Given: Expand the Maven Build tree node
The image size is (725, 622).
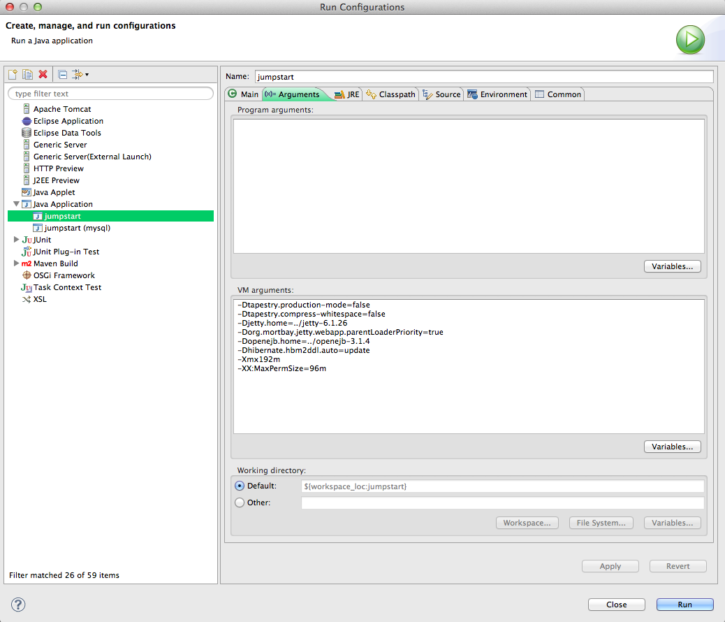Looking at the screenshot, I should [x=16, y=263].
